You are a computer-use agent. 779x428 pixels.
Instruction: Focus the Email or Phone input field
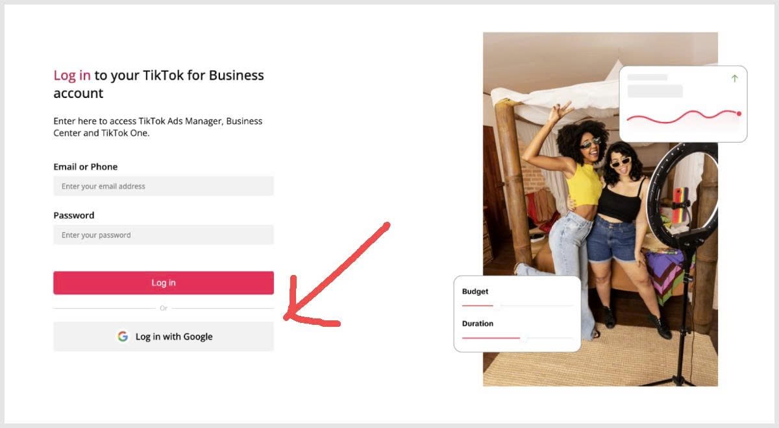click(x=164, y=186)
